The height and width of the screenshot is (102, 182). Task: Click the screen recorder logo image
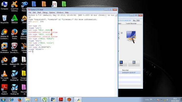click(x=131, y=37)
